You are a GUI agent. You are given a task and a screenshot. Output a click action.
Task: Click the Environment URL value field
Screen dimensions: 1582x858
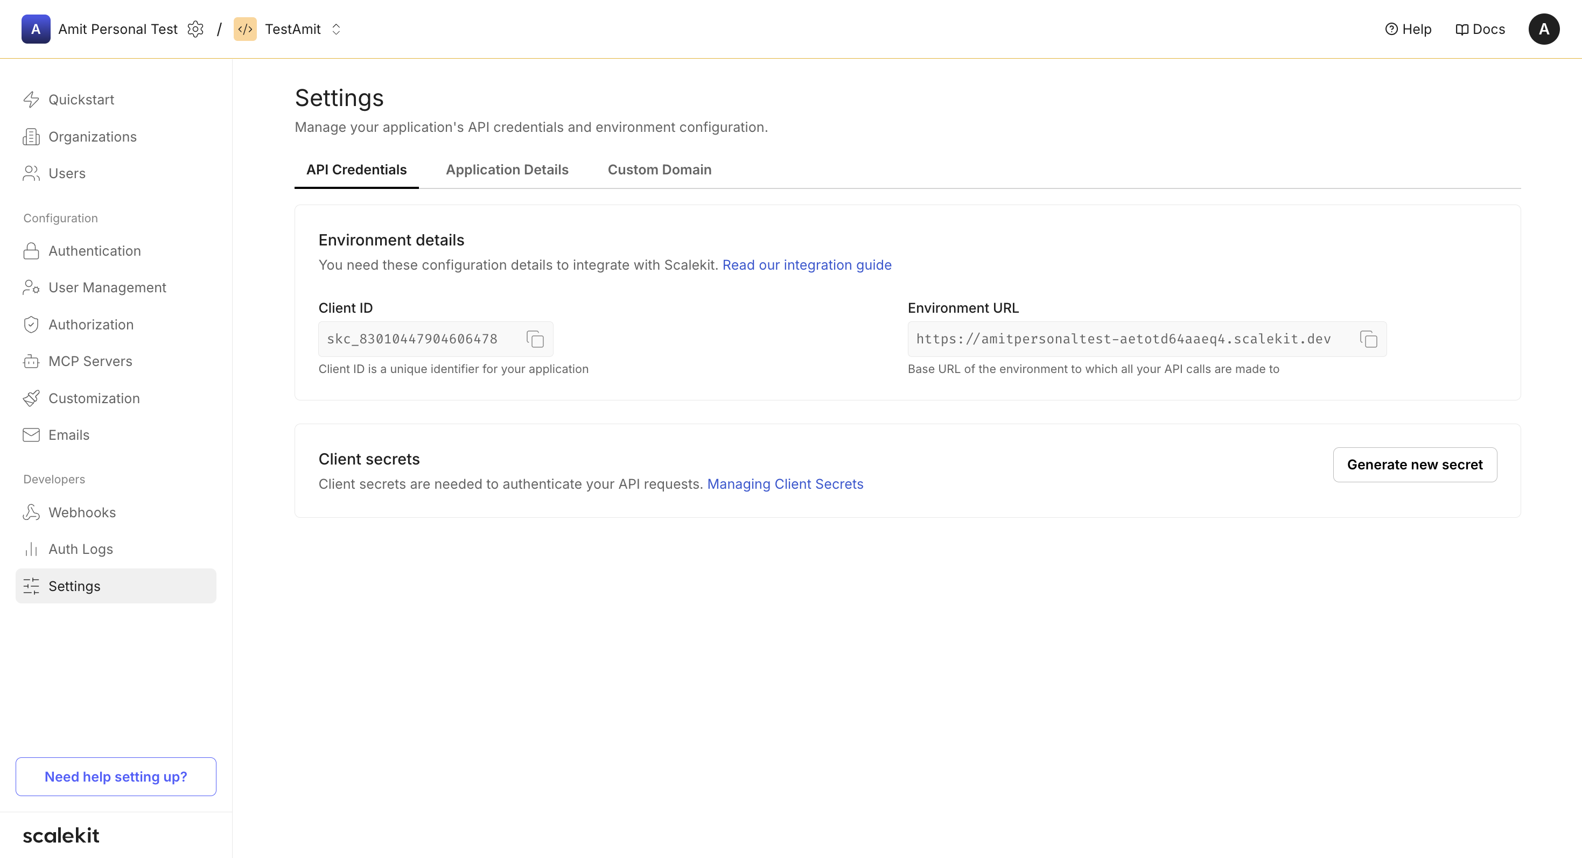click(x=1146, y=339)
